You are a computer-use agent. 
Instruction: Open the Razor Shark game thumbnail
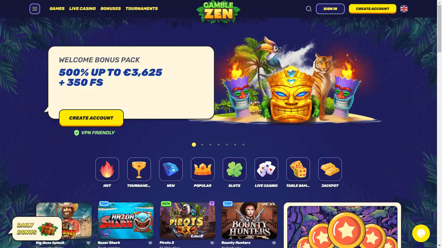pyautogui.click(x=126, y=220)
